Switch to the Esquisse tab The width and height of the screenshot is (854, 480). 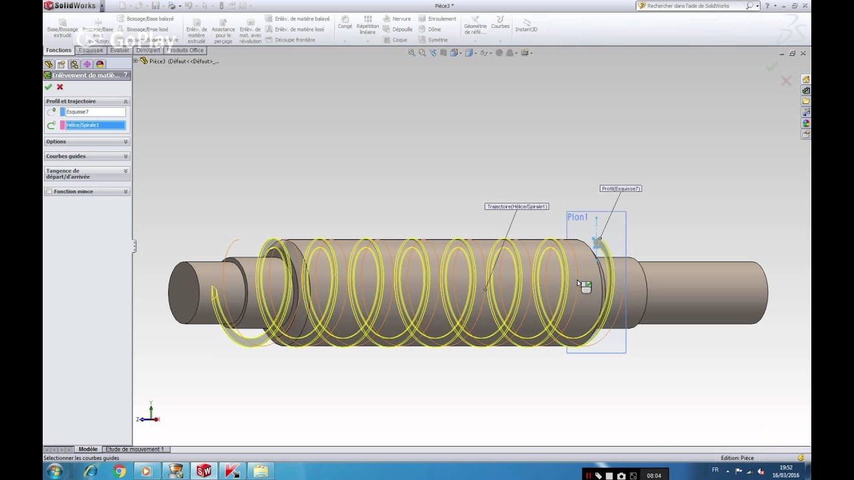91,50
